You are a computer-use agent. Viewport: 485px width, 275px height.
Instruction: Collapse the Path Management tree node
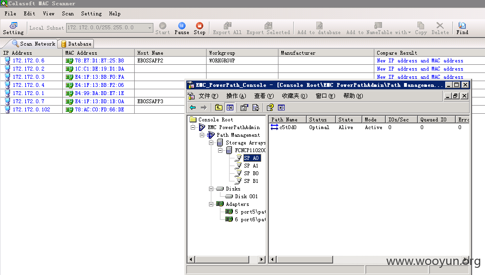tap(202, 135)
